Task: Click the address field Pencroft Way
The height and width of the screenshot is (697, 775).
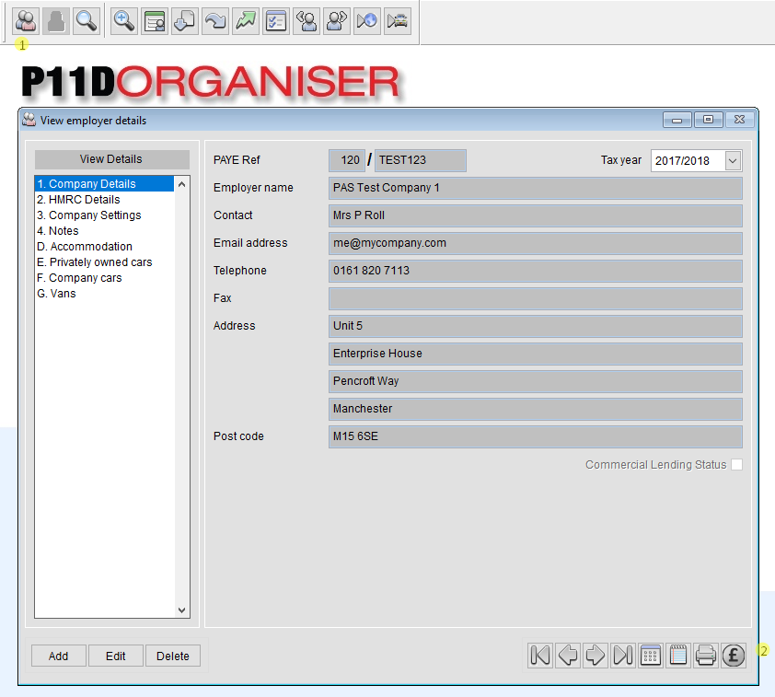Action: pyautogui.click(x=536, y=381)
